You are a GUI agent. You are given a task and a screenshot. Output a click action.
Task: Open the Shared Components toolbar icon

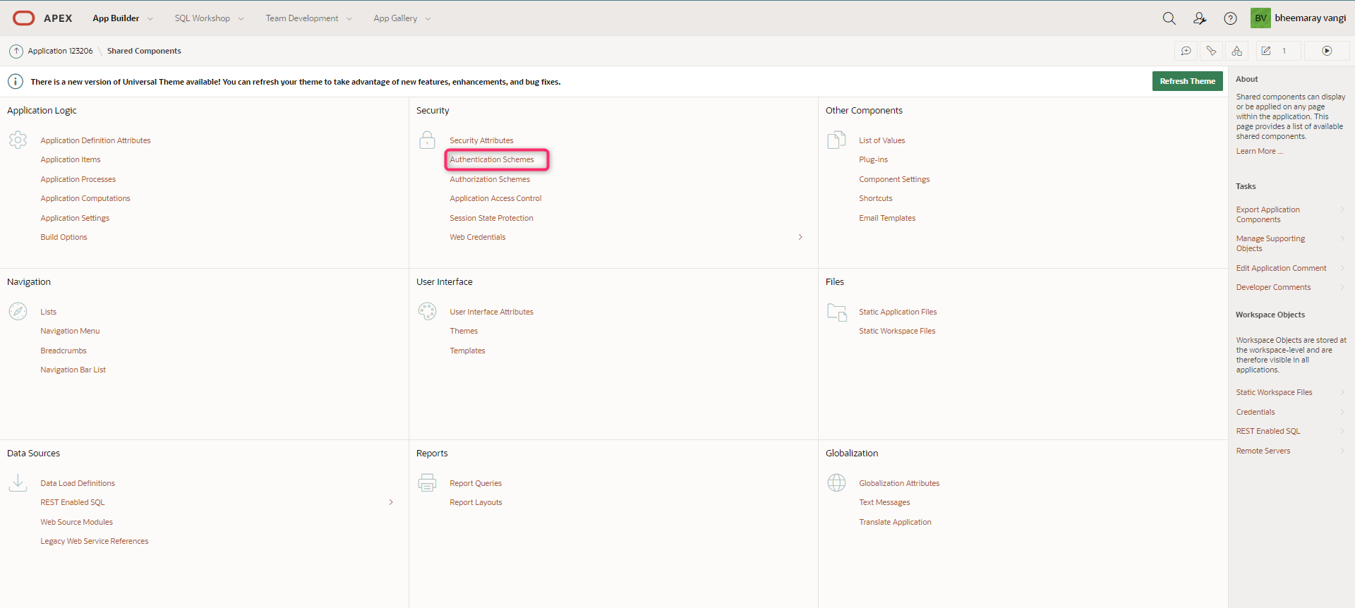[1236, 51]
